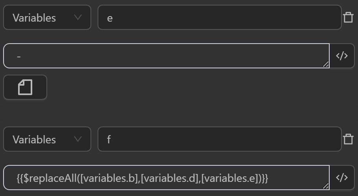
Task: Toggle code editor for f's value
Action: [342, 178]
